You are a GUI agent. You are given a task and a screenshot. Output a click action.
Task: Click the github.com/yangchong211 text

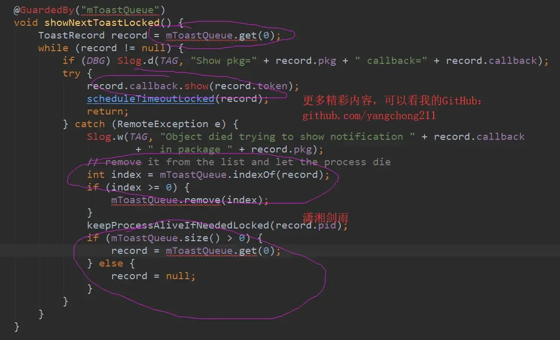coord(369,116)
